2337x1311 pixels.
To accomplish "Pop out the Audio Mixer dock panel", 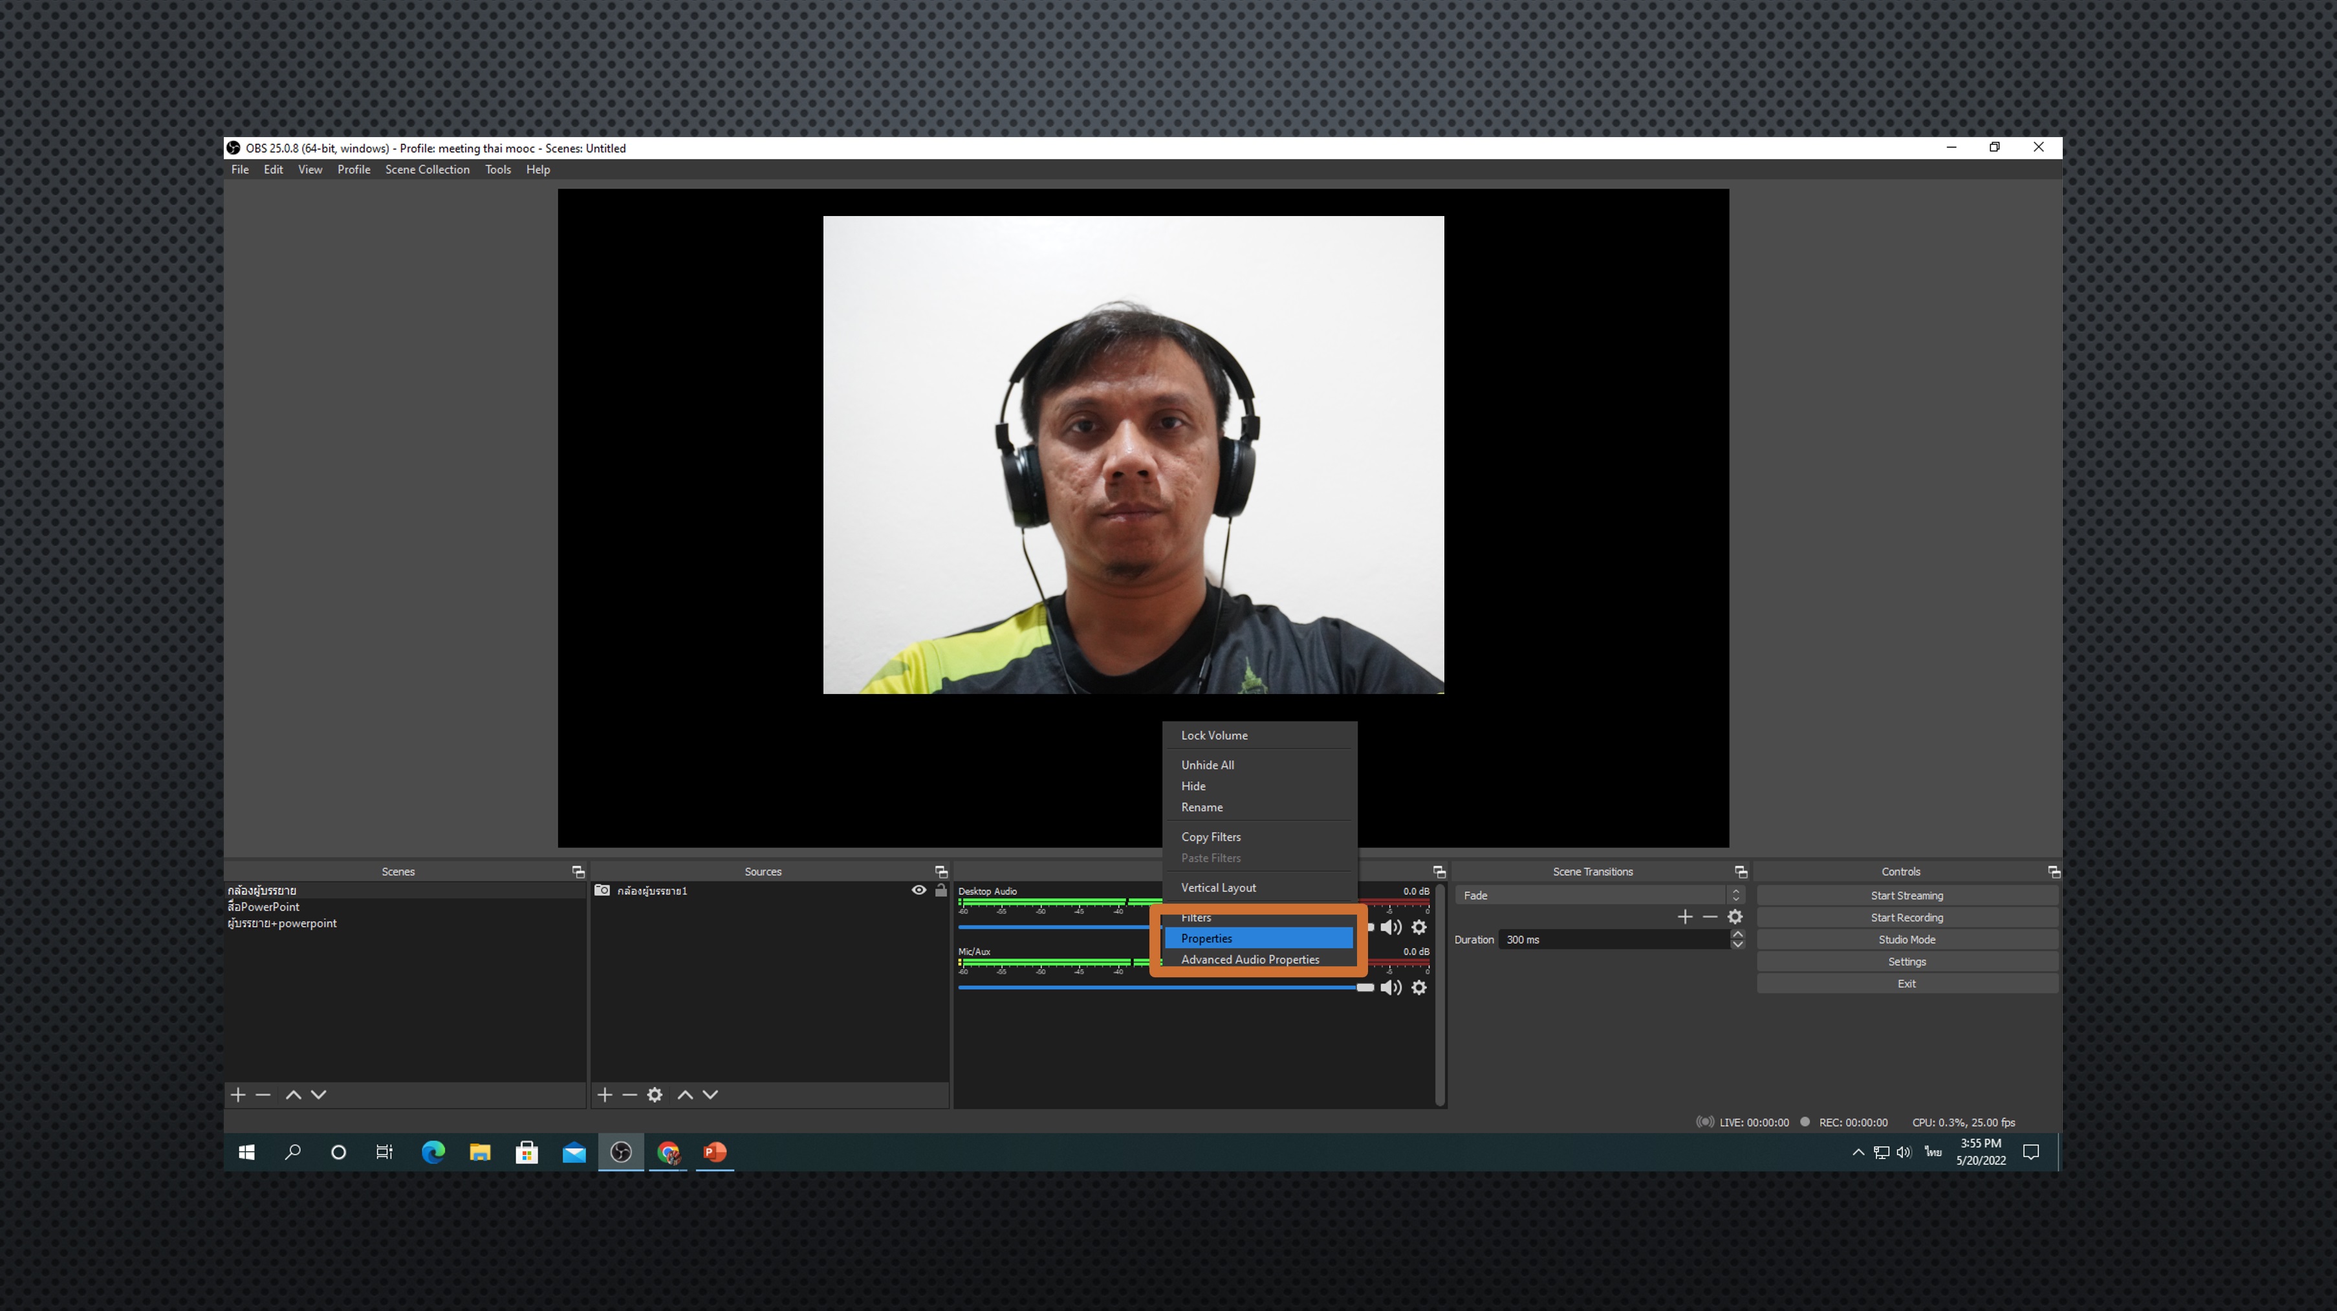I will (1439, 872).
